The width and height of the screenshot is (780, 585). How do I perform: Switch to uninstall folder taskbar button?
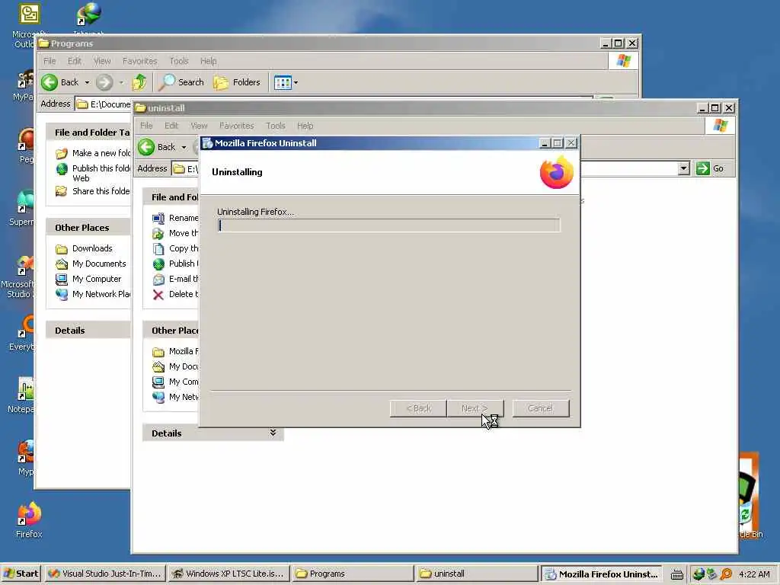tap(476, 574)
